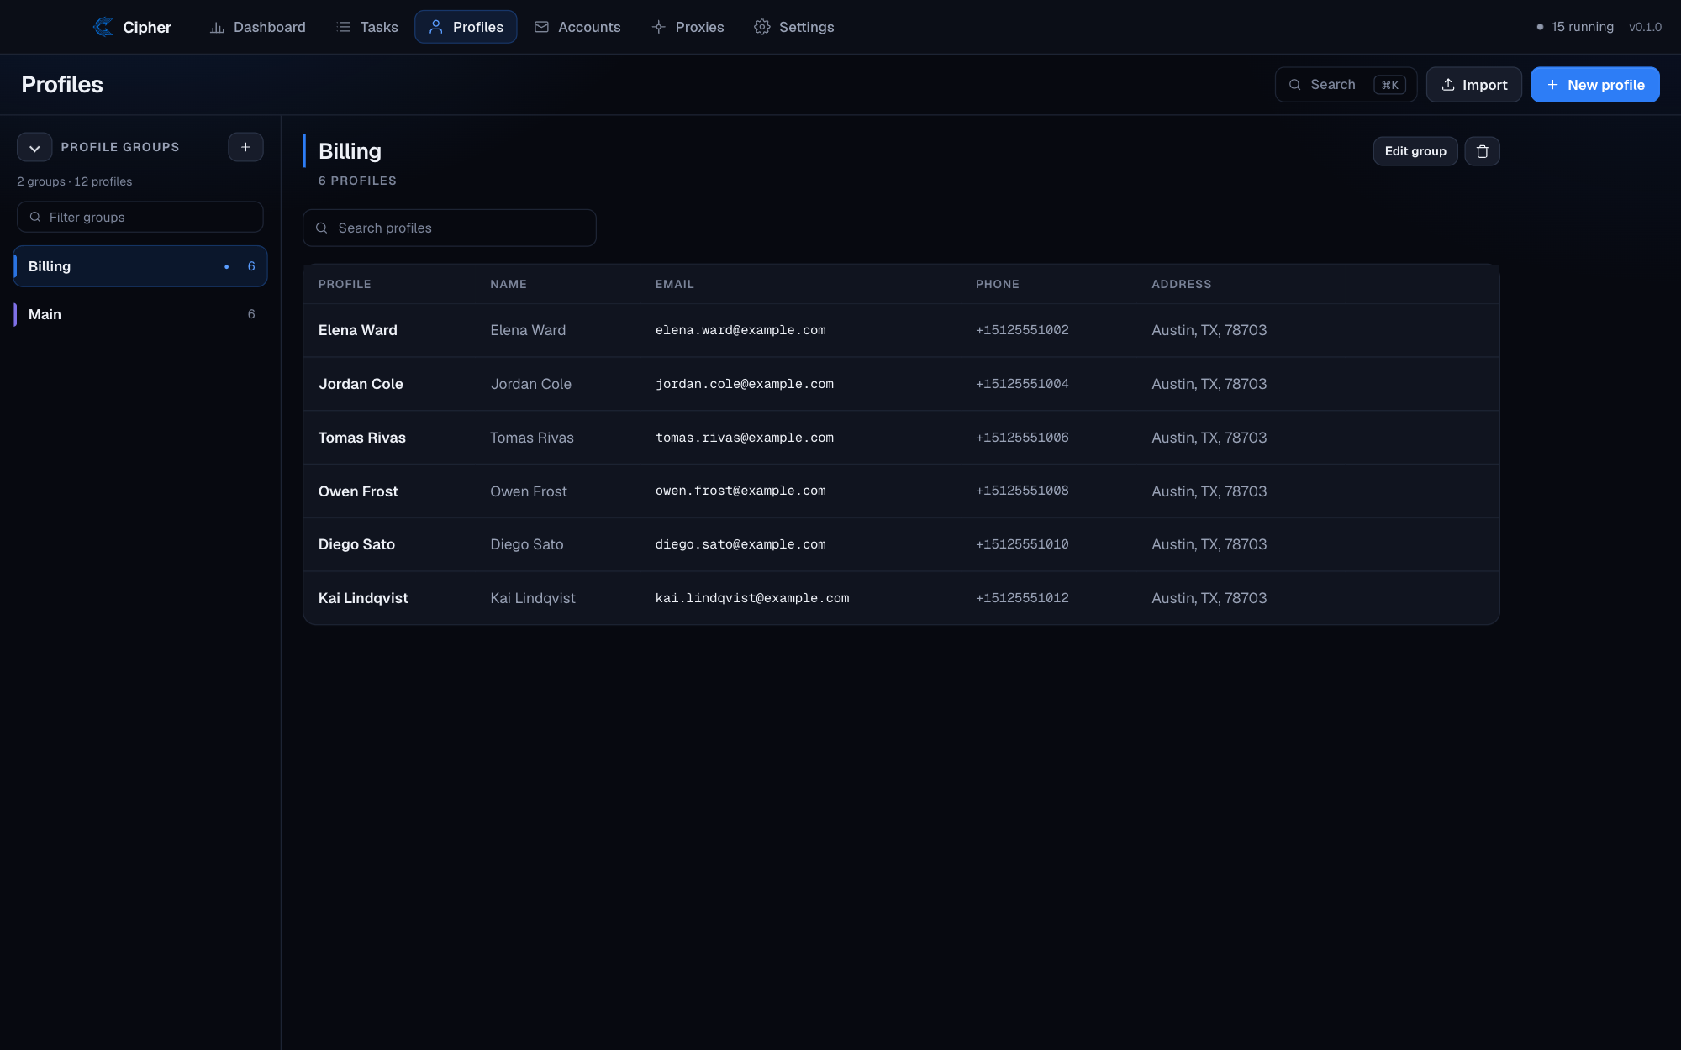The width and height of the screenshot is (1681, 1050).
Task: Delete the Billing group with trash icon
Action: pos(1482,151)
